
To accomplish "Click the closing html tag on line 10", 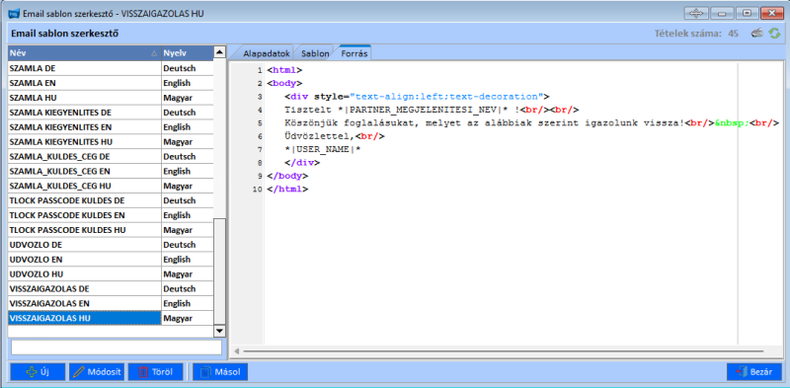I will [287, 190].
